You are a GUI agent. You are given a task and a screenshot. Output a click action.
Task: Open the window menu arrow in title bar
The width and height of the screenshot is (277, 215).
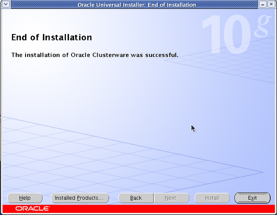tap(6, 4)
